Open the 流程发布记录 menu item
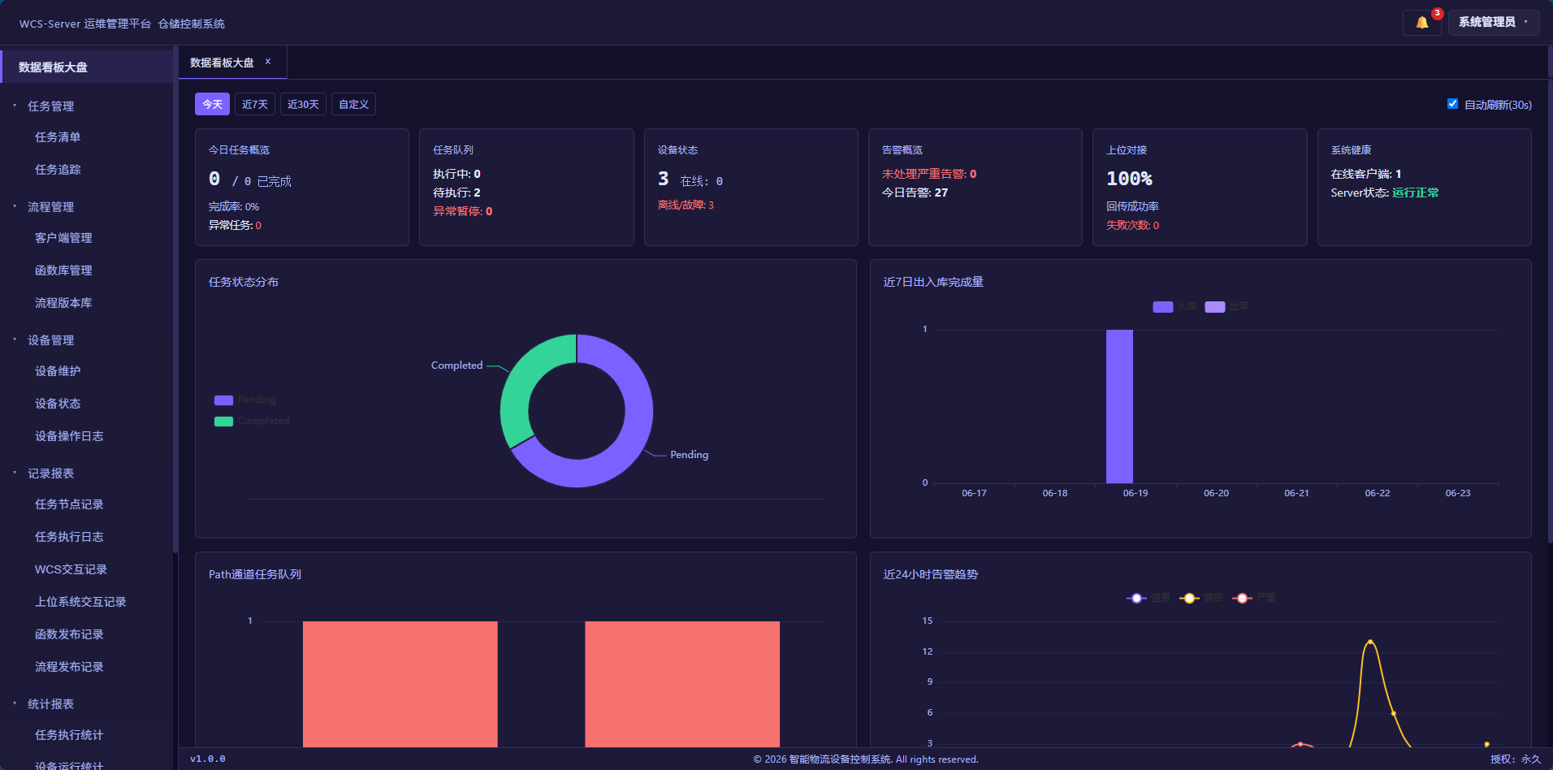This screenshot has width=1553, height=770. [69, 667]
